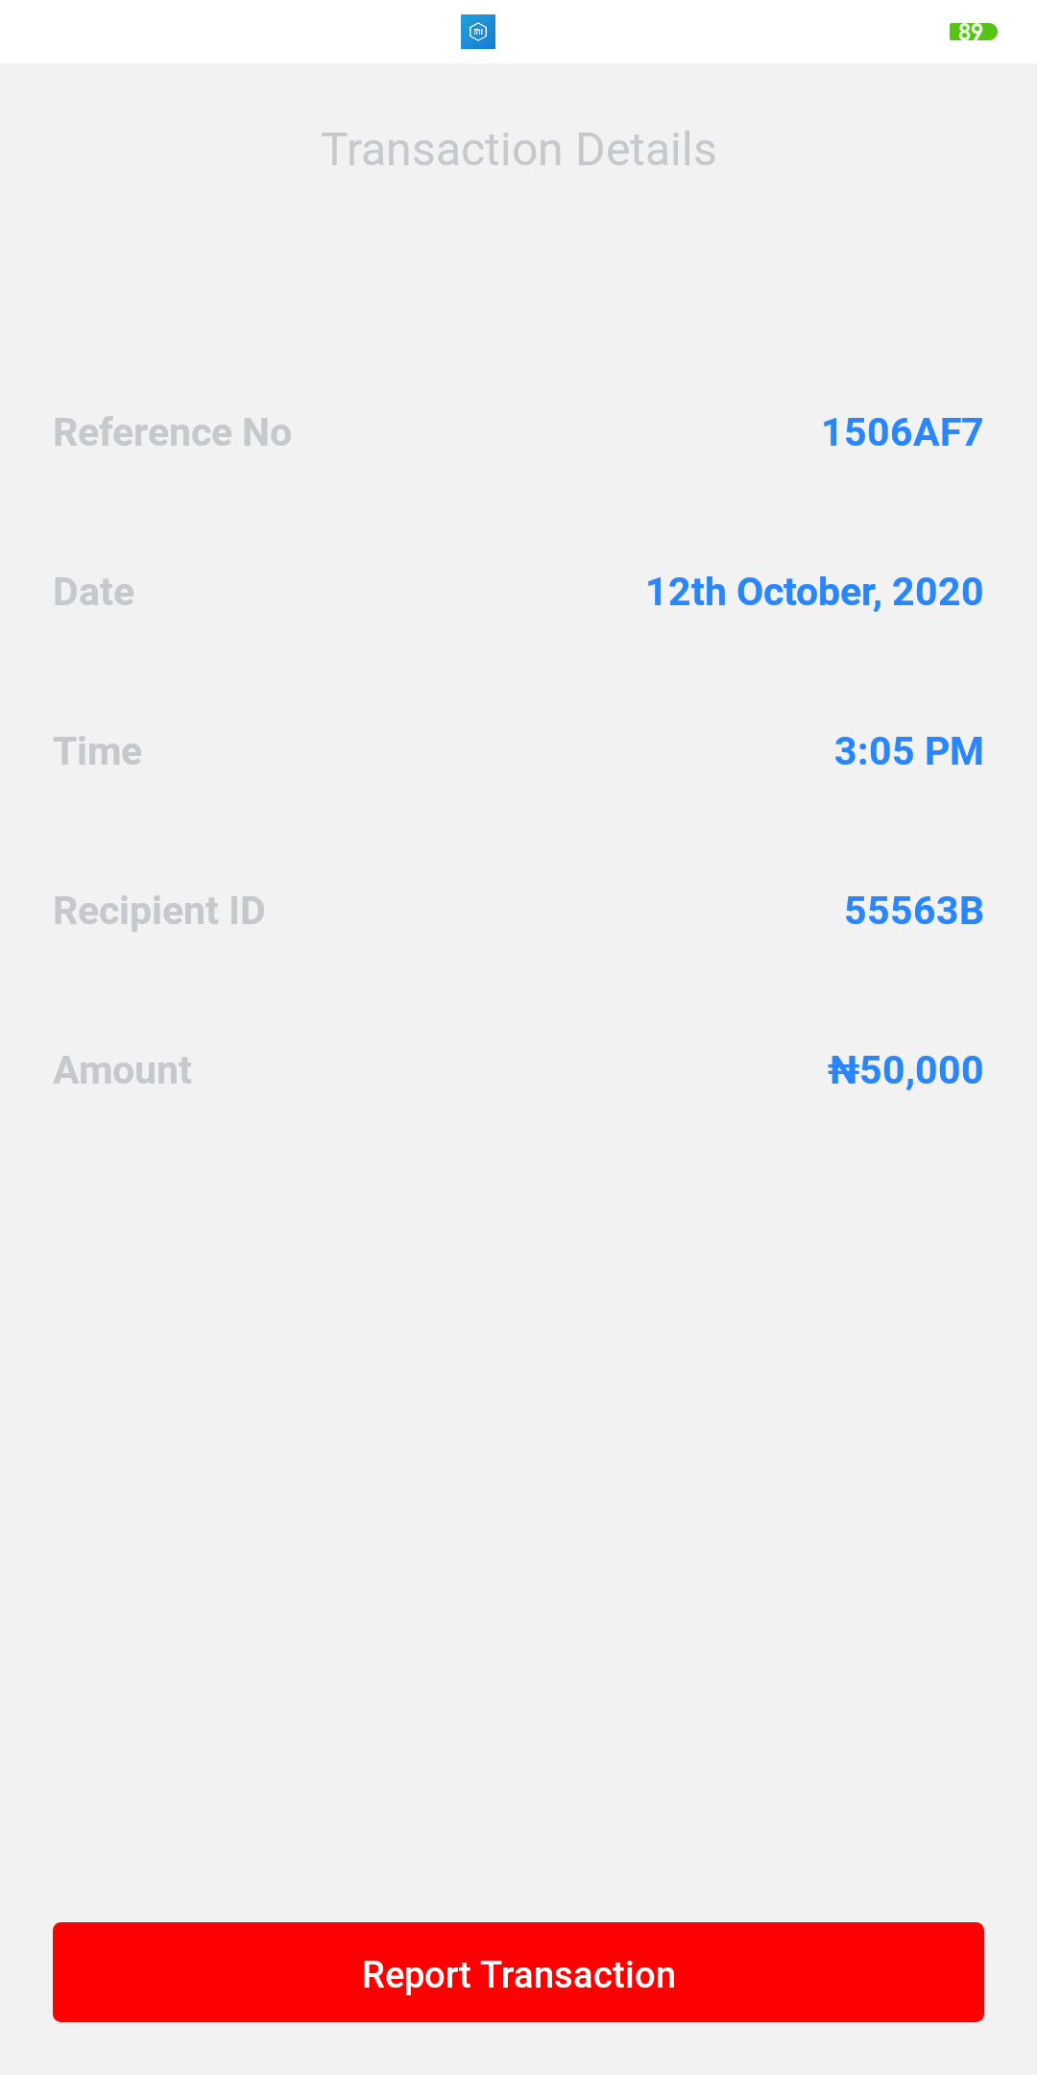Tap the blue Mi app icon in the status bar
Image resolution: width=1037 pixels, height=2075 pixels.
click(x=478, y=32)
